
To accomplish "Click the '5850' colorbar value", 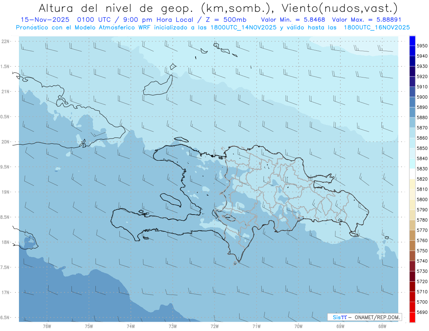I will (x=422, y=148).
